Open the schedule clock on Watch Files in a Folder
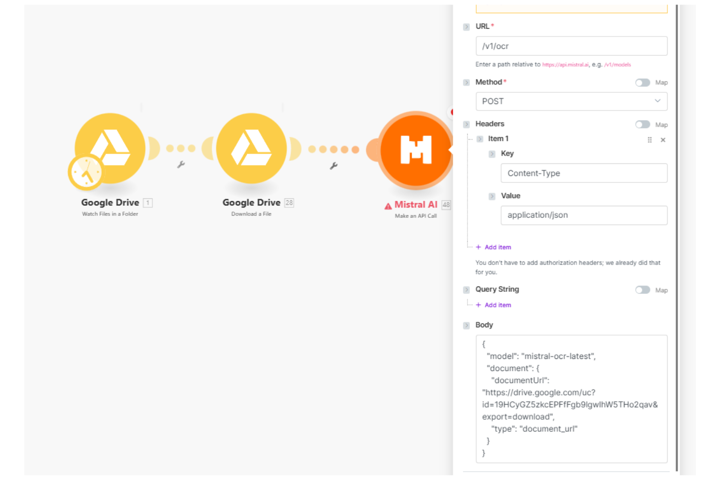Screen dimensions: 720x480 [x=87, y=173]
